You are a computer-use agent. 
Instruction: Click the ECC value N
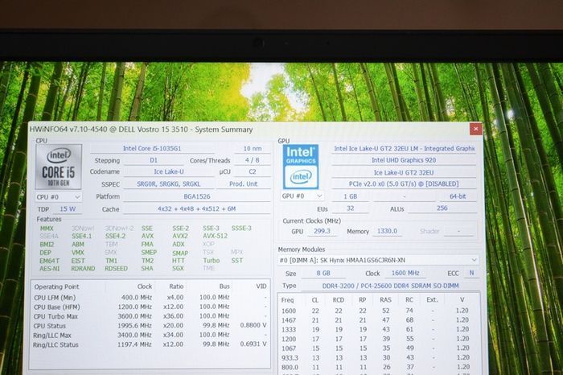pos(471,273)
